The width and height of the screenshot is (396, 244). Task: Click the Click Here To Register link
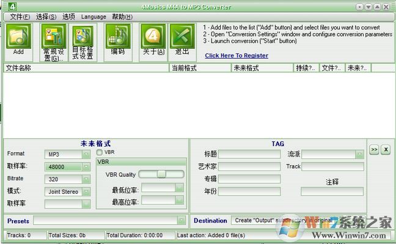(237, 56)
